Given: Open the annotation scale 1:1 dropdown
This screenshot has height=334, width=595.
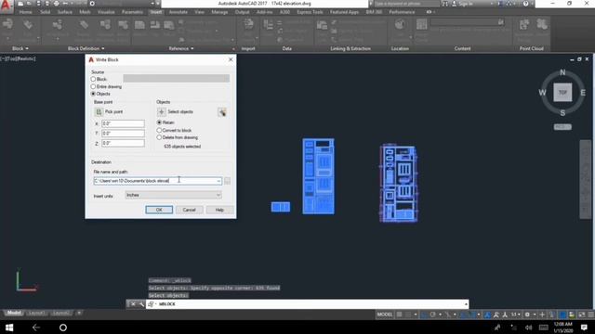Looking at the screenshot, I should tap(515, 315).
